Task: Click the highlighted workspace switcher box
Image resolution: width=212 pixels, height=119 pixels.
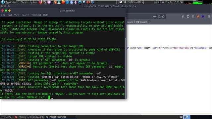Action: pos(186,117)
